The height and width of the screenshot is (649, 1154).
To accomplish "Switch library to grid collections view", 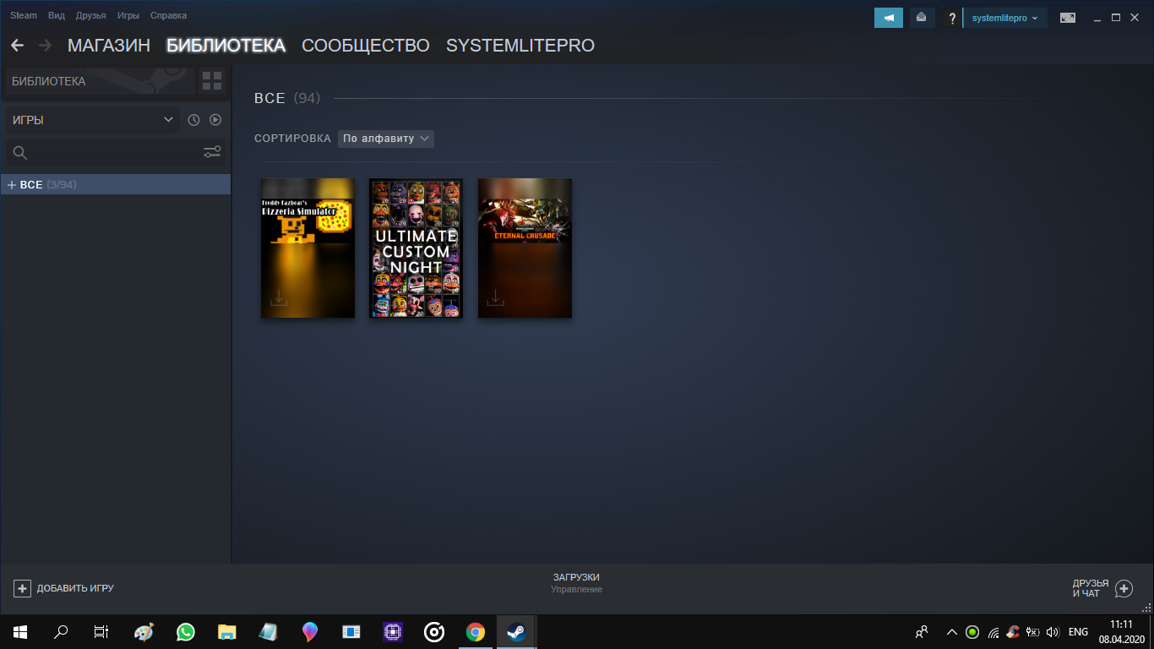I will point(212,81).
